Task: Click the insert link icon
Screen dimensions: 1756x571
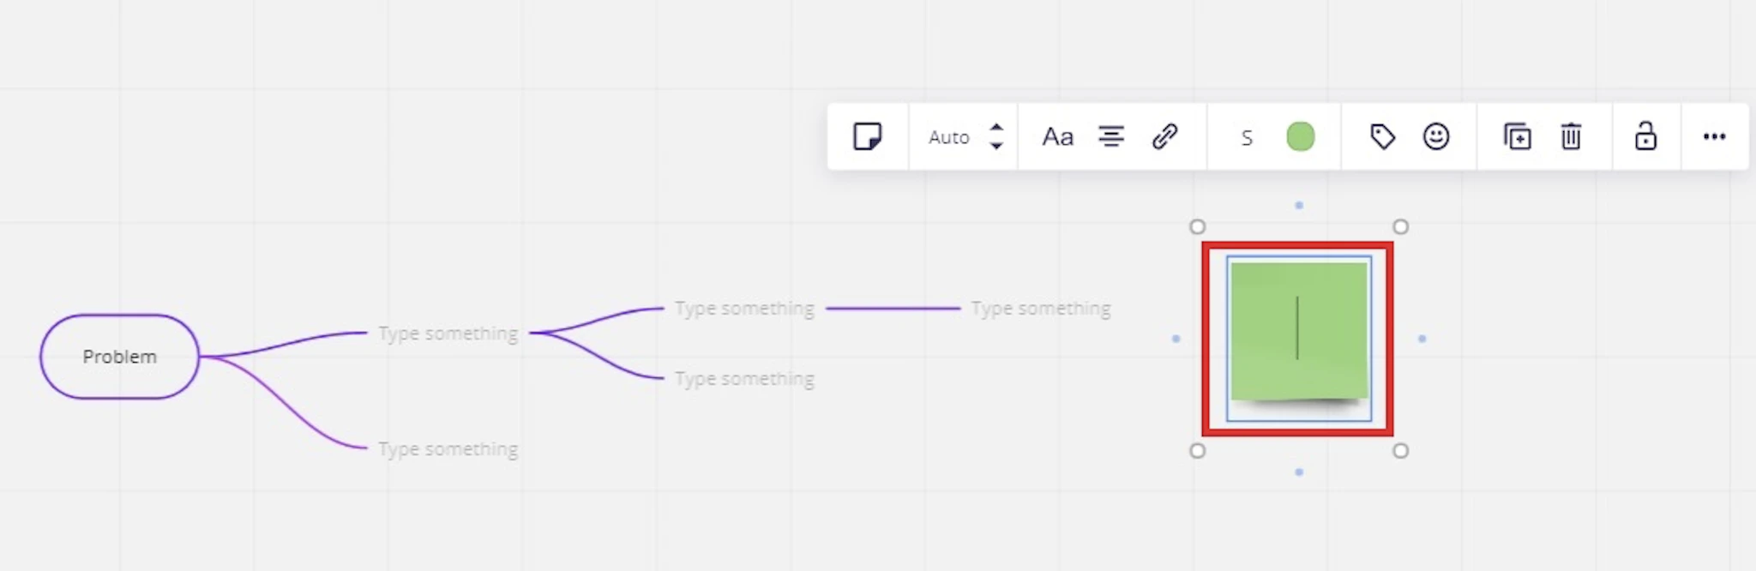Action: pos(1164,137)
